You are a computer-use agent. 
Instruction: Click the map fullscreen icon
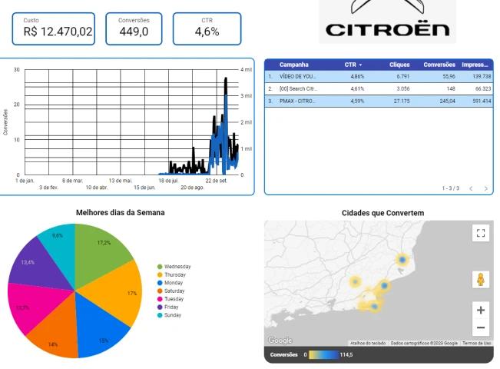pyautogui.click(x=481, y=233)
